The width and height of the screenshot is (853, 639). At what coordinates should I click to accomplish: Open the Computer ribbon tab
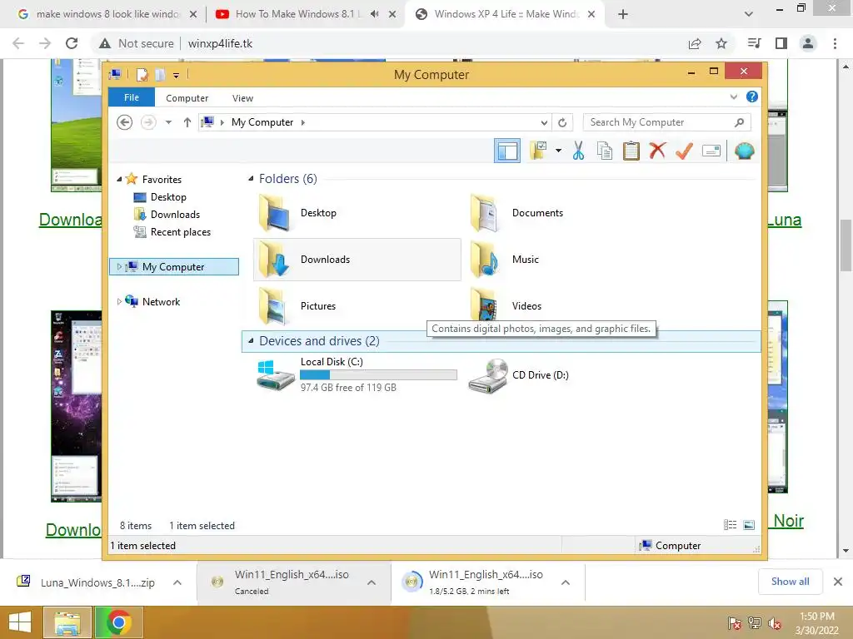point(187,98)
